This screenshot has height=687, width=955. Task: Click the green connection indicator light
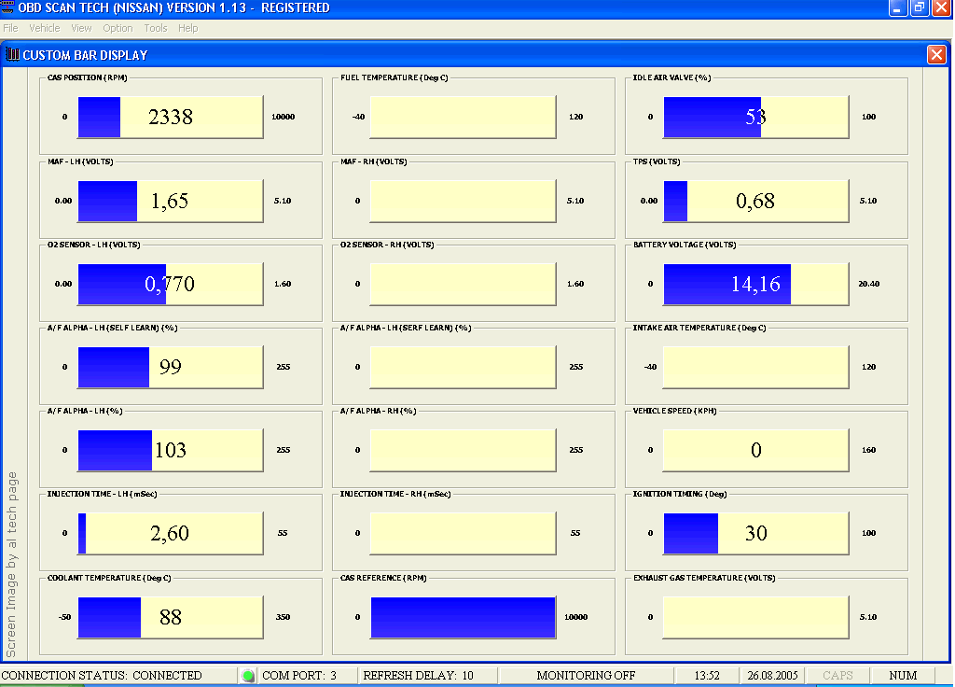(x=248, y=676)
